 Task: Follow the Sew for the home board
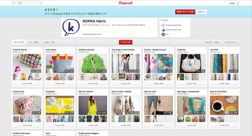click(224, 125)
